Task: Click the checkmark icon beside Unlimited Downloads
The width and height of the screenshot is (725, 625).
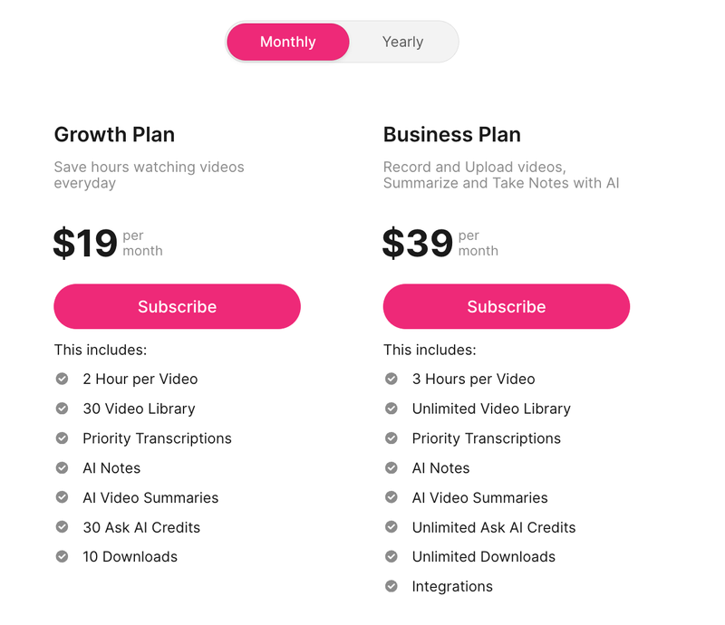Action: 391,557
